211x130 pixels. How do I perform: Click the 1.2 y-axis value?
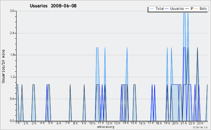(12, 77)
